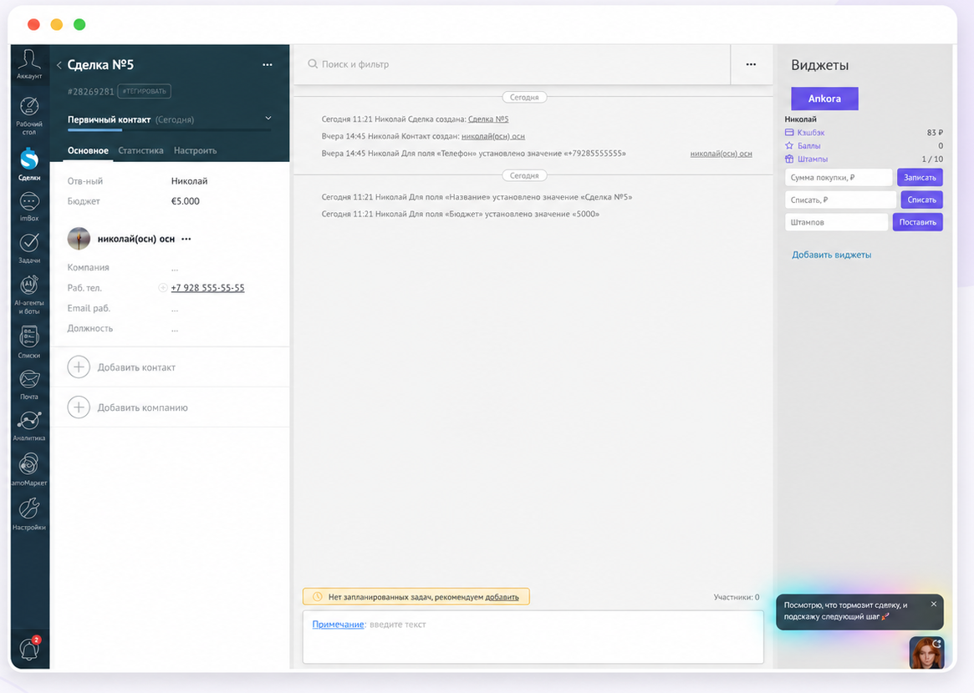The width and height of the screenshot is (974, 693).
Task: Open three-dot menu next to николай(осн) осн
Action: [x=186, y=239]
